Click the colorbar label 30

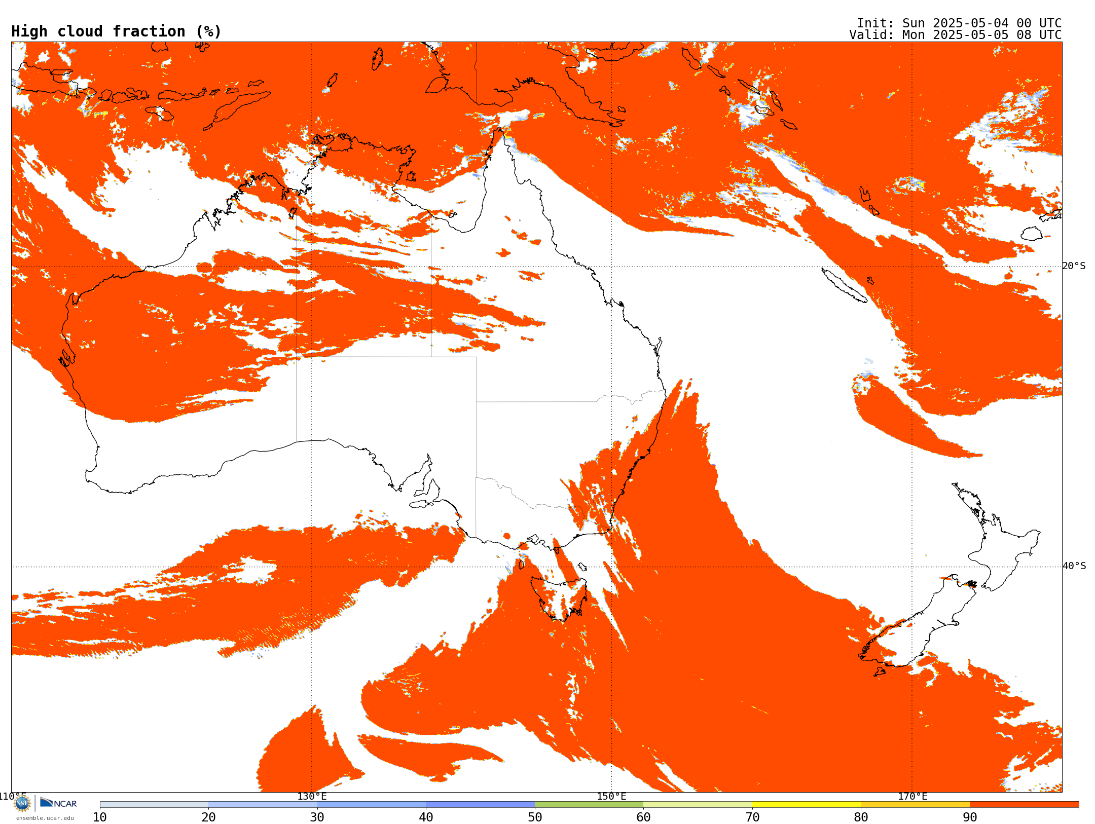[317, 817]
